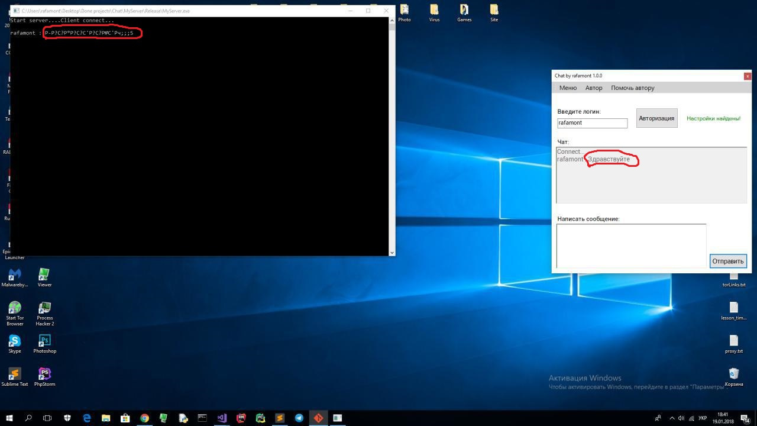Viewport: 757px width, 426px height.
Task: Select the PhpStorm desktop icon
Action: (44, 377)
